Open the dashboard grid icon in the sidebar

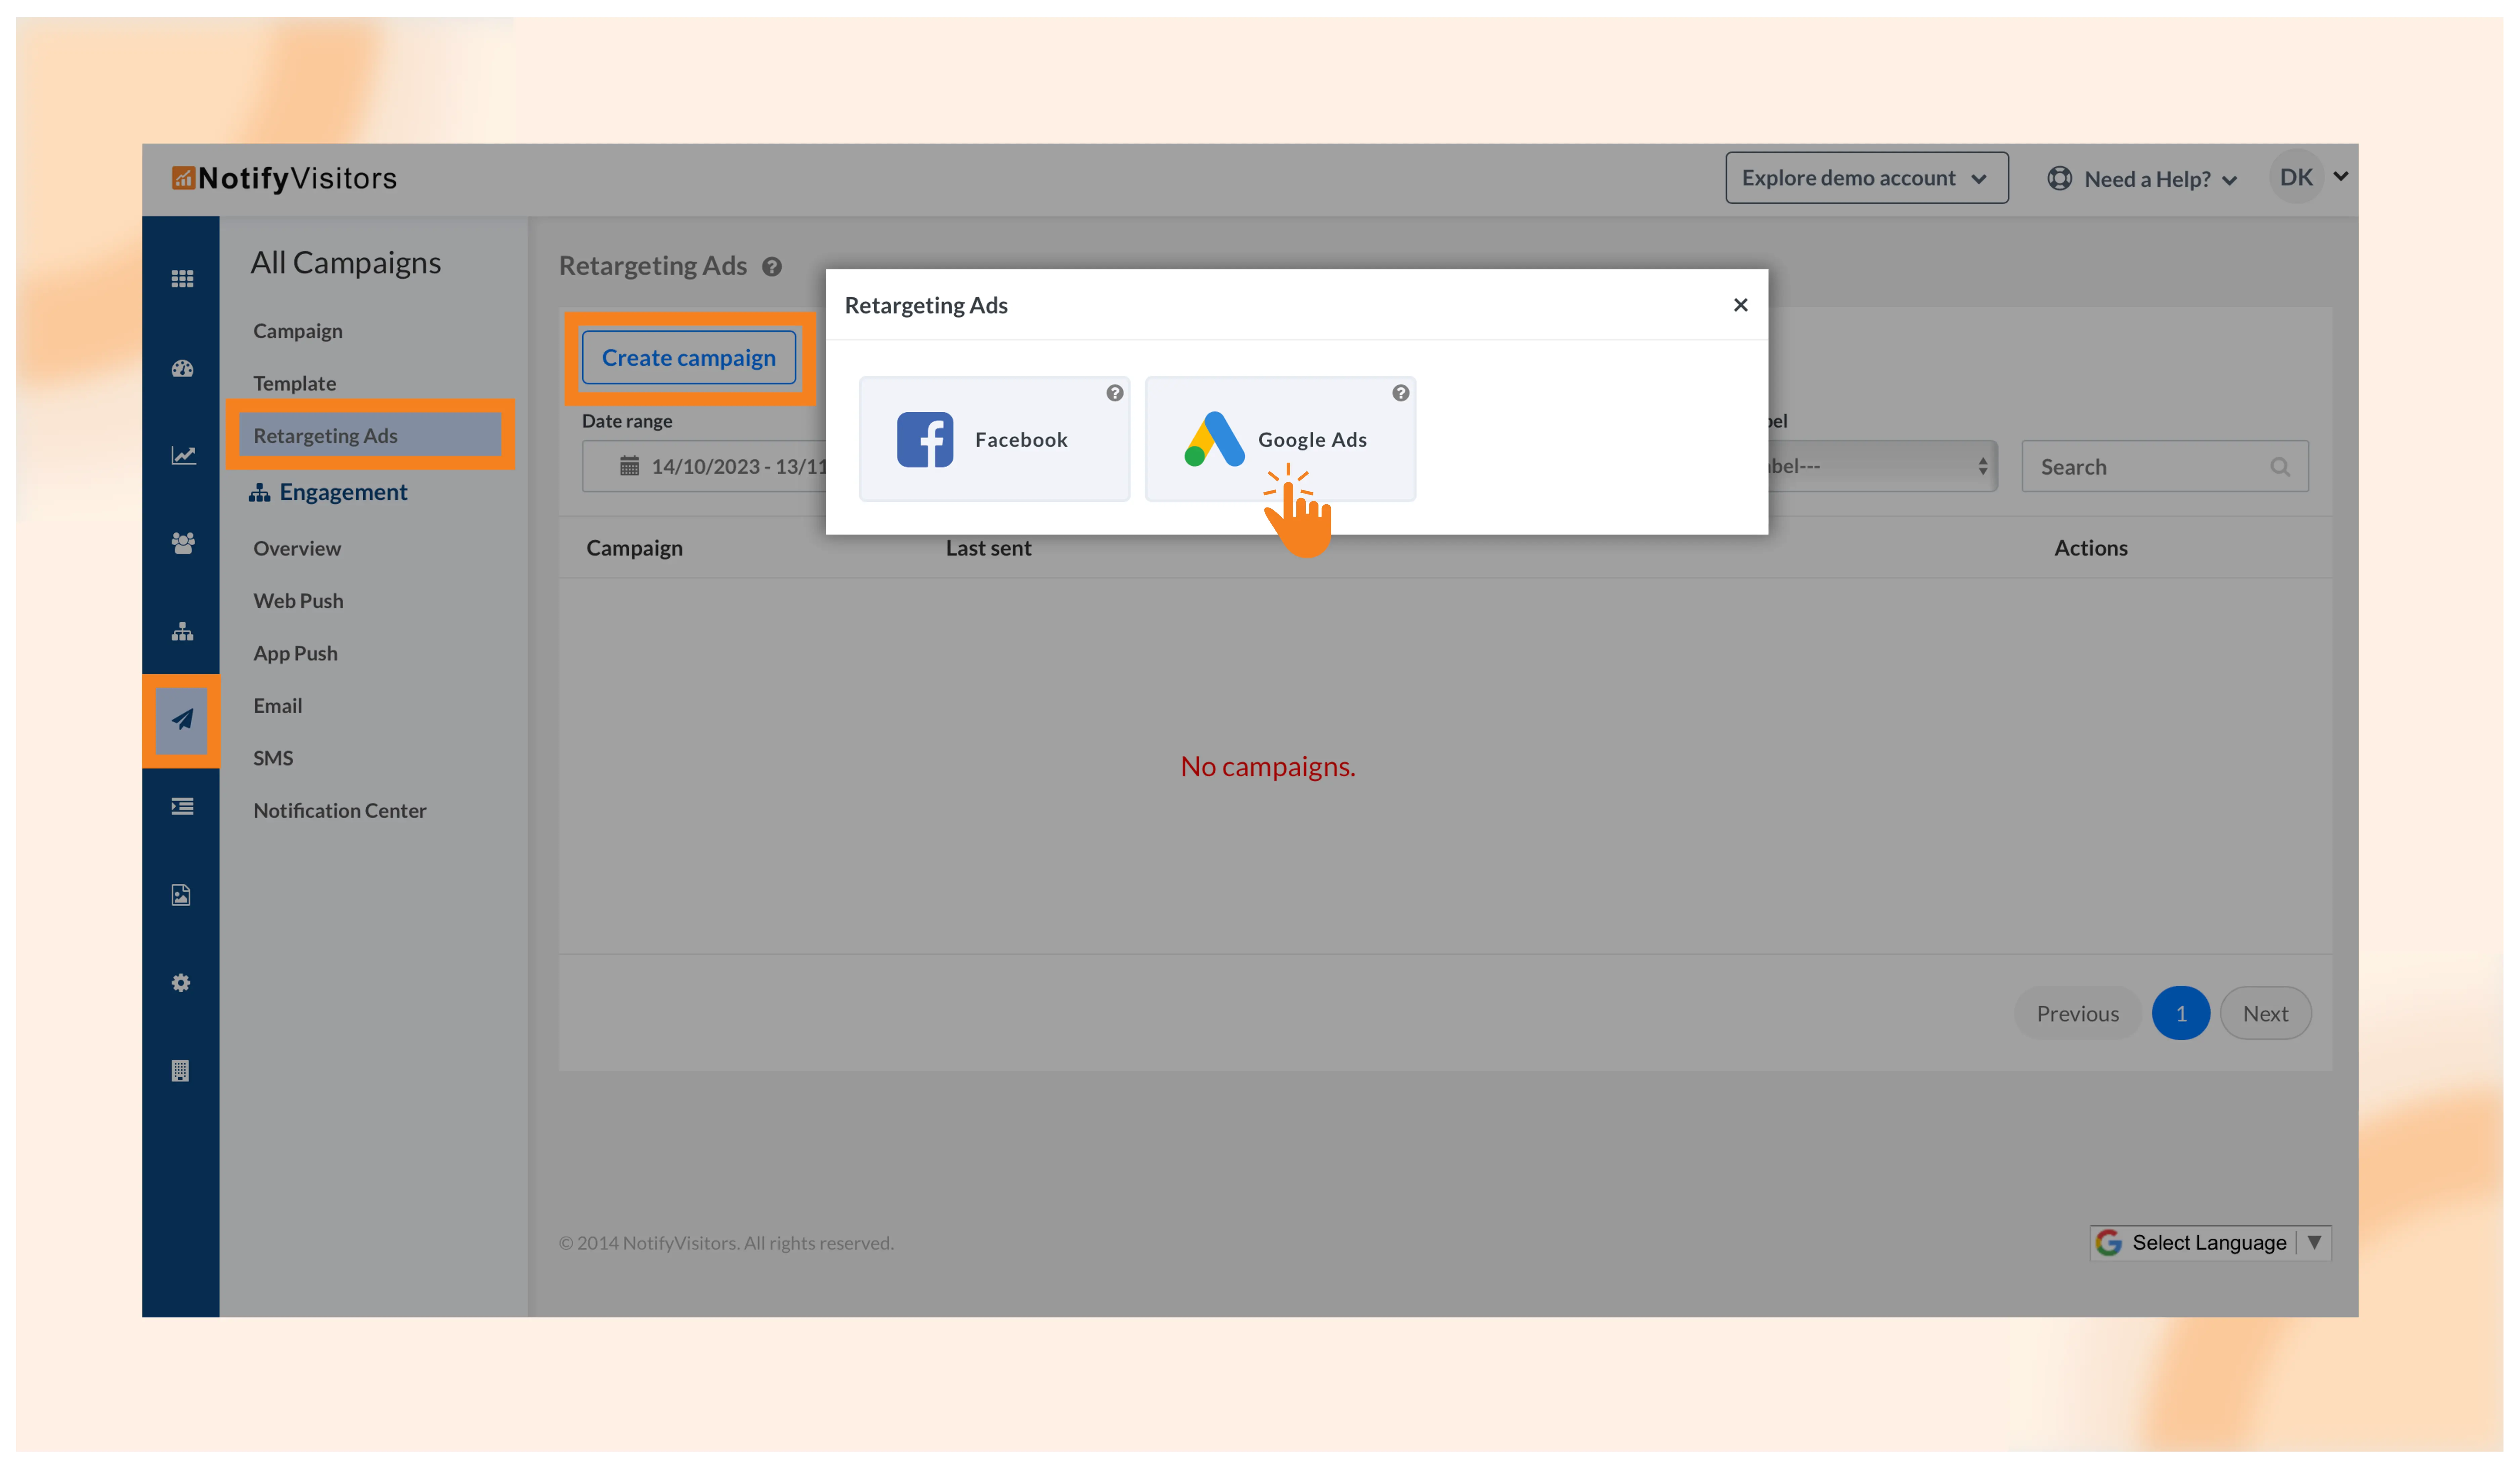pos(182,279)
